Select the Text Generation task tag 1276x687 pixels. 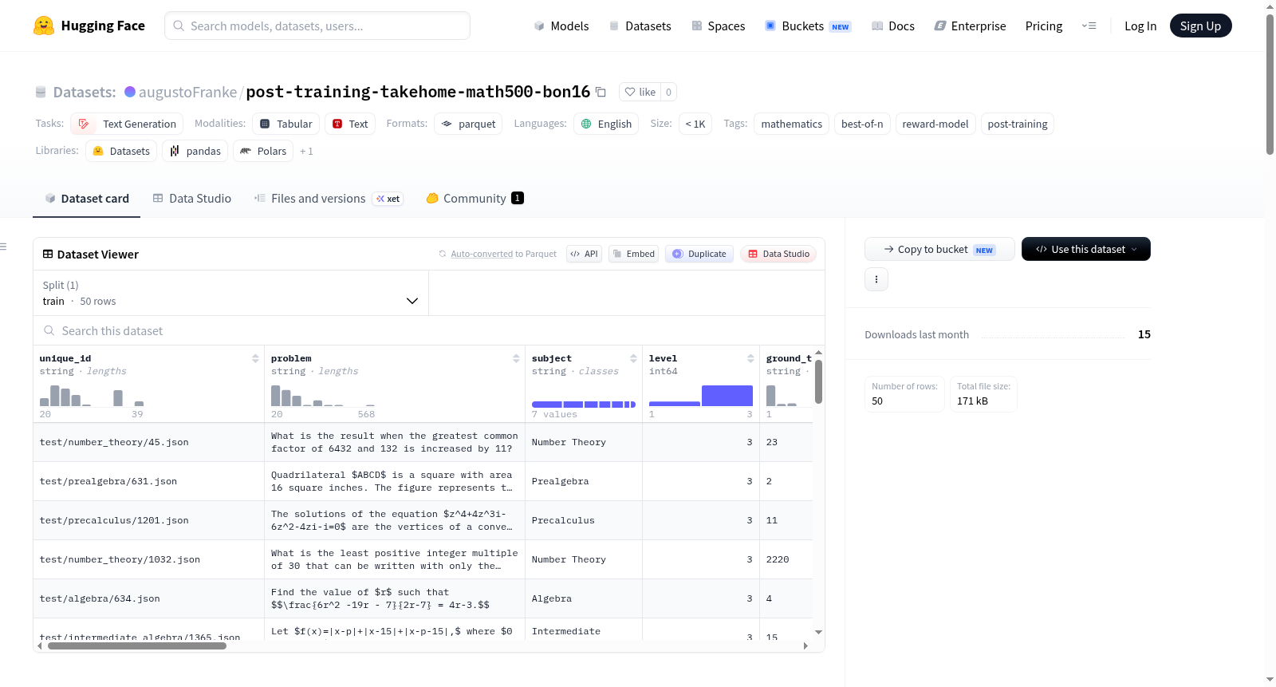pos(127,124)
